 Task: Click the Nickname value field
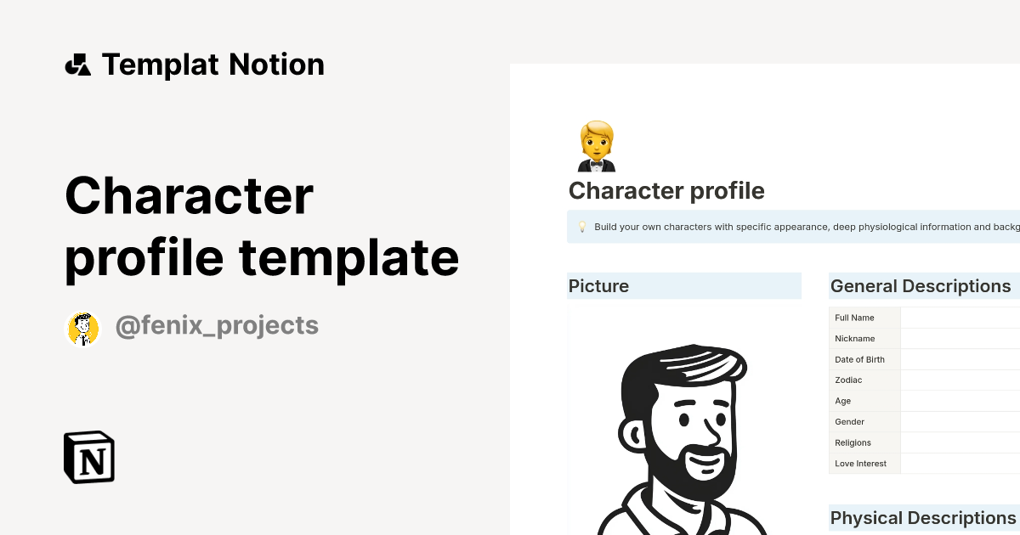pos(959,338)
